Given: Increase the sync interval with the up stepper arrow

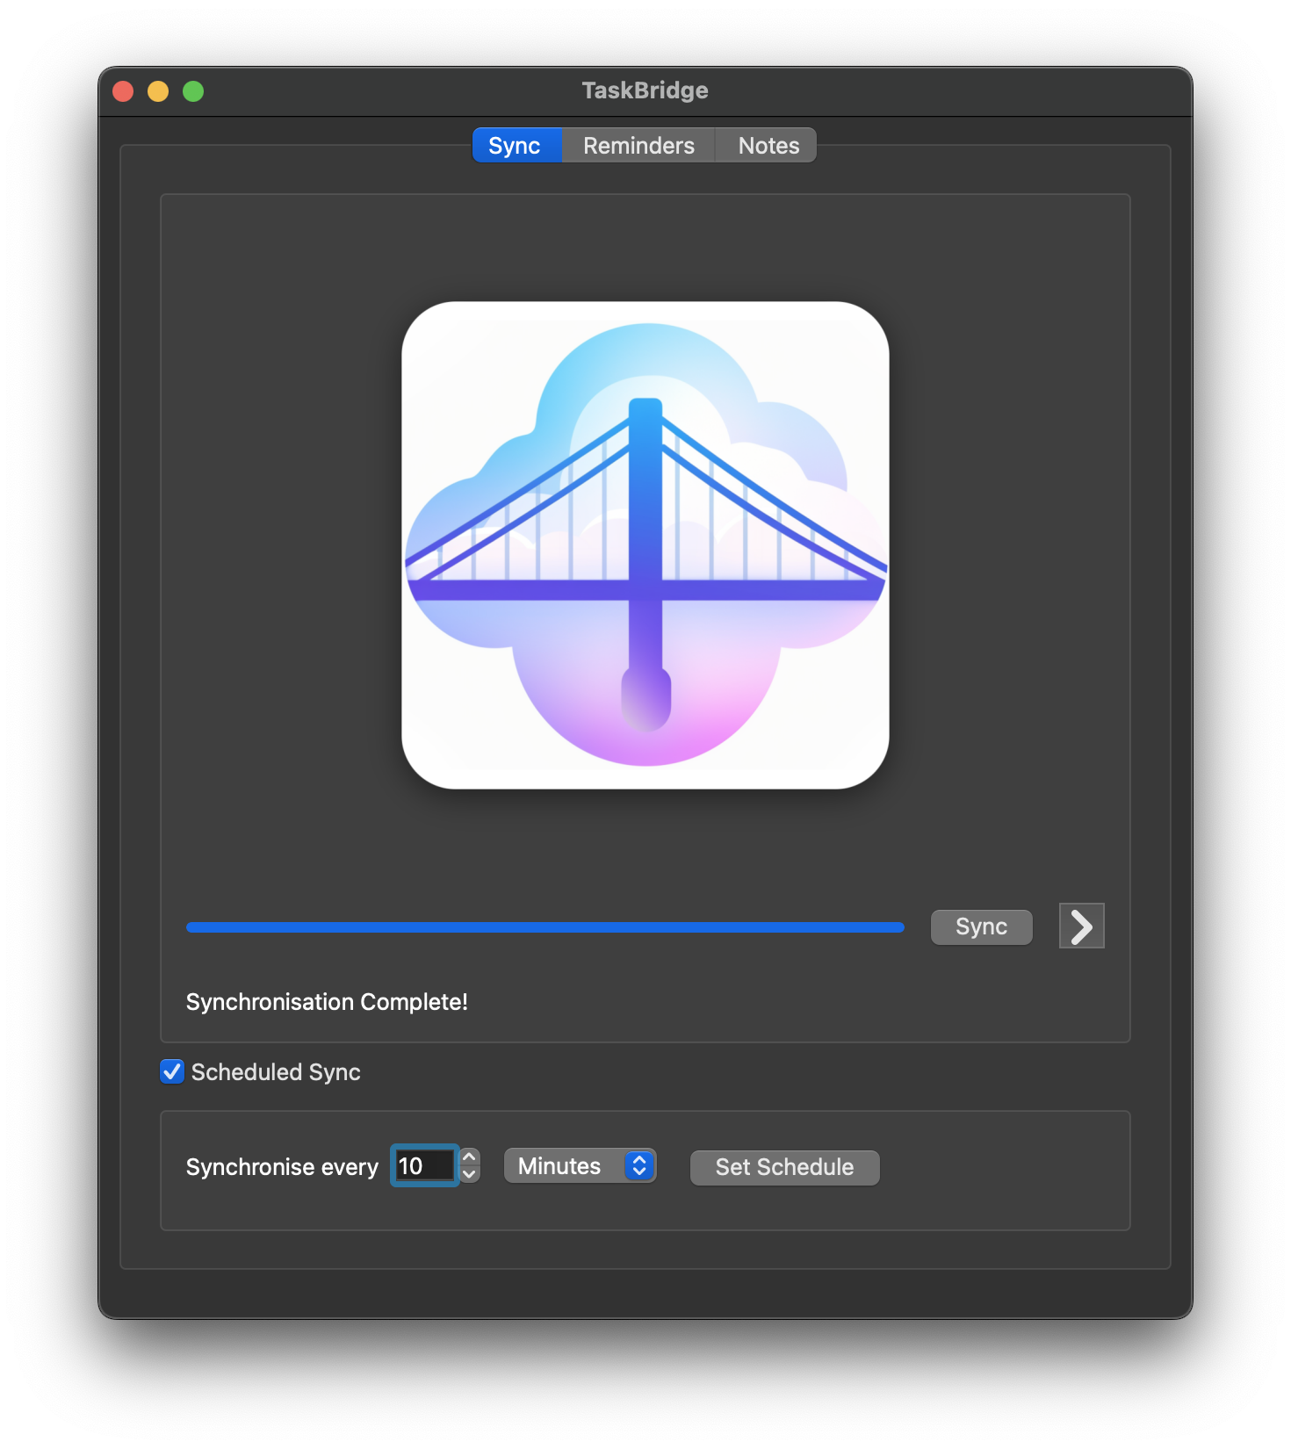Looking at the screenshot, I should point(470,1157).
